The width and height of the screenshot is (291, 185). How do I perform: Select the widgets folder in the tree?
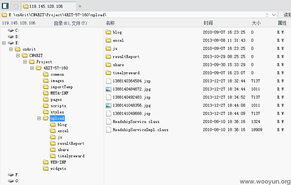[x=58, y=168]
